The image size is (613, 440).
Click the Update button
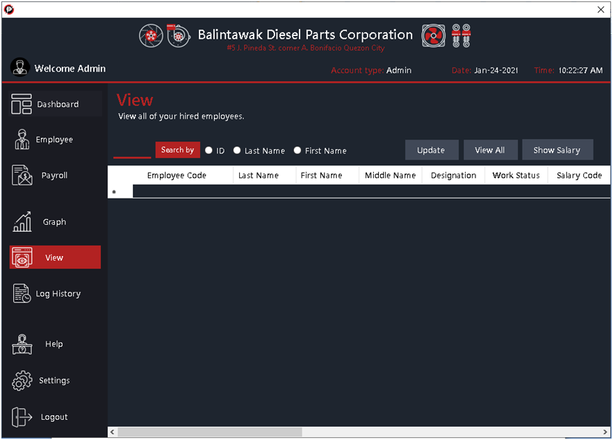point(431,149)
